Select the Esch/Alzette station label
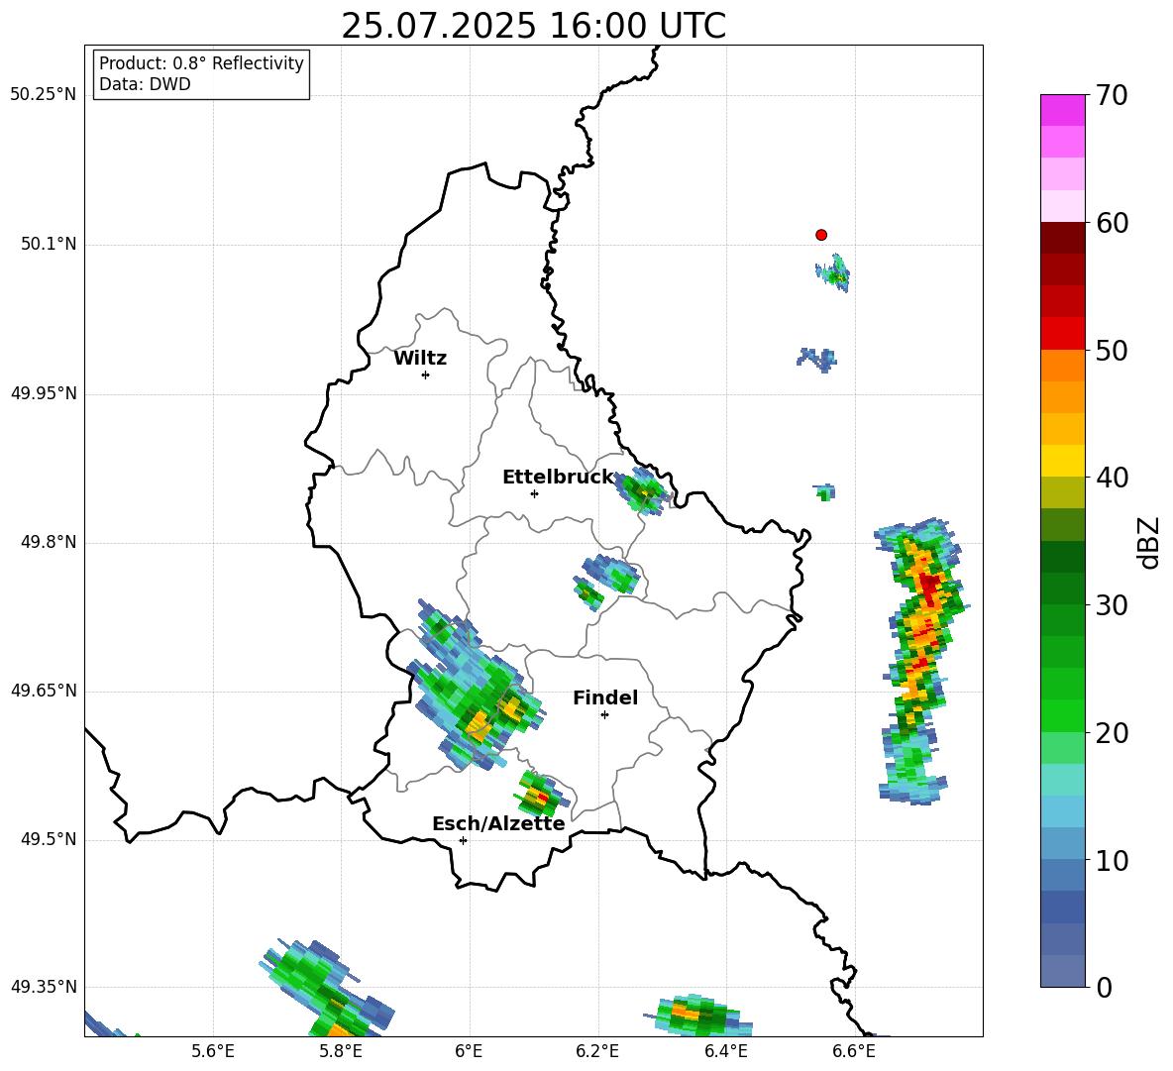 pos(498,823)
